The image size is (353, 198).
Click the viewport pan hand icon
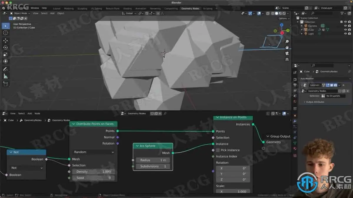click(287, 47)
